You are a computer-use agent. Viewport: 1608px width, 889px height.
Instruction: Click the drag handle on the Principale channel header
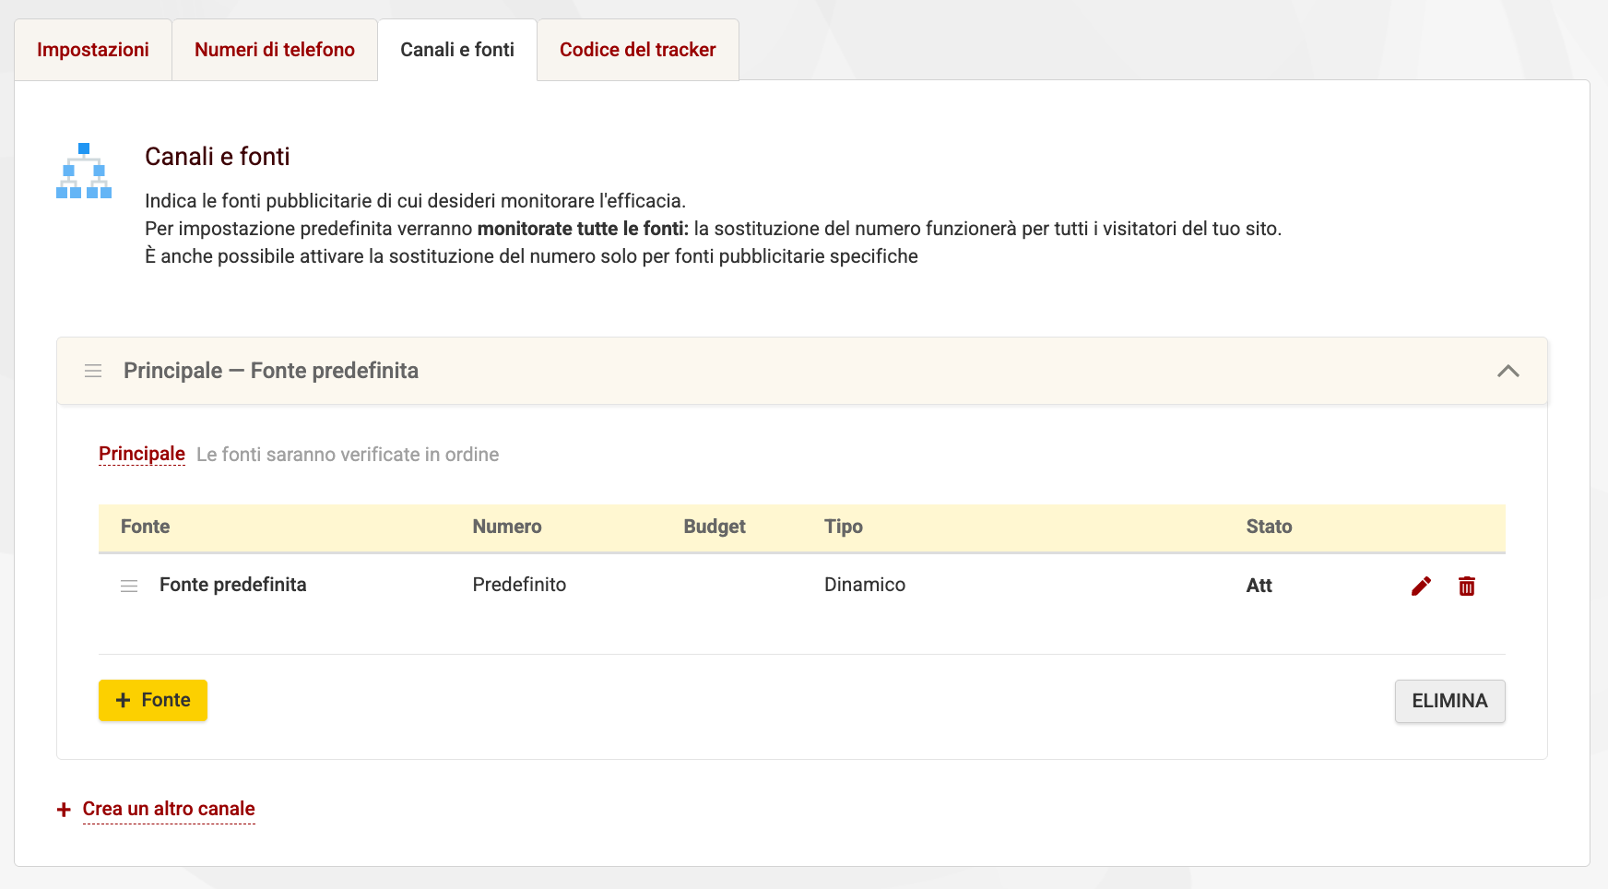tap(92, 371)
